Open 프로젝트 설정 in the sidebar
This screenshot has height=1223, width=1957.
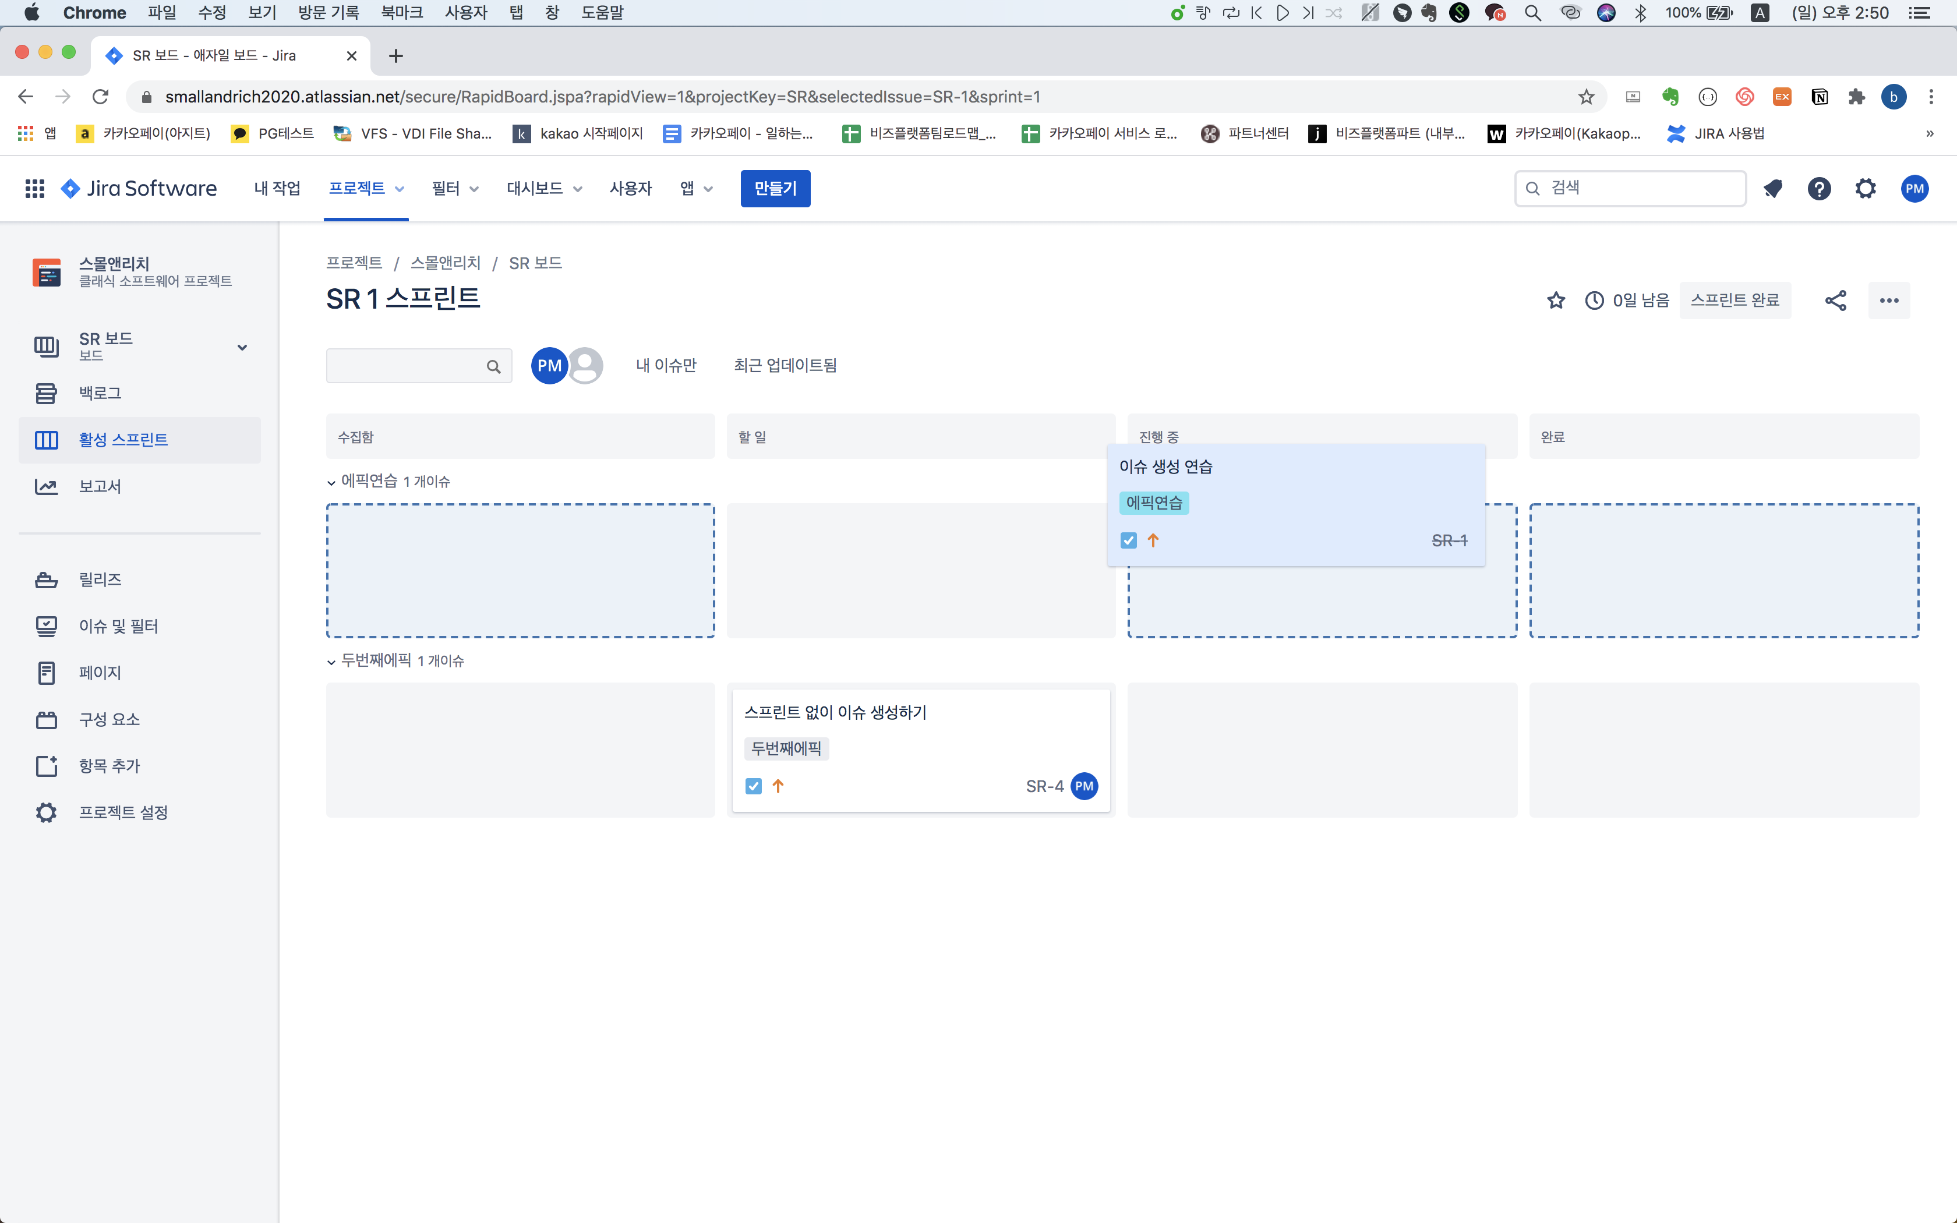pos(123,812)
